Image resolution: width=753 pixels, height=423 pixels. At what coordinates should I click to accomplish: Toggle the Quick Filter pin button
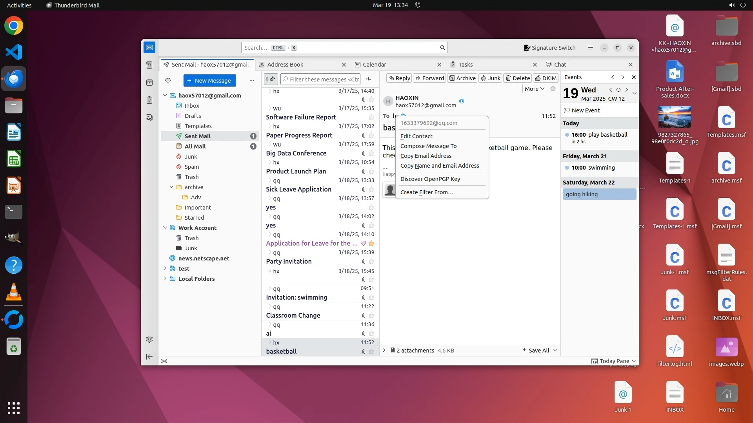pyautogui.click(x=271, y=79)
